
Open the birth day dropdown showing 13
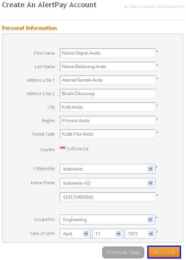(108, 234)
